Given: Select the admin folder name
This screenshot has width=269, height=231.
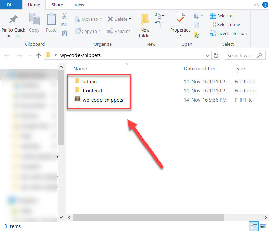Looking at the screenshot, I should (x=90, y=82).
